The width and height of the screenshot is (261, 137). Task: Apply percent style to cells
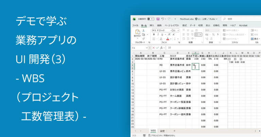click(213, 35)
